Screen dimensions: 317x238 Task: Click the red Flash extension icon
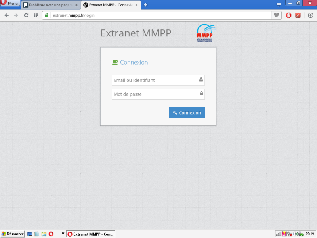click(298, 15)
